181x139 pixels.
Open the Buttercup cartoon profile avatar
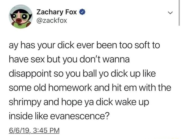[x=21, y=17]
